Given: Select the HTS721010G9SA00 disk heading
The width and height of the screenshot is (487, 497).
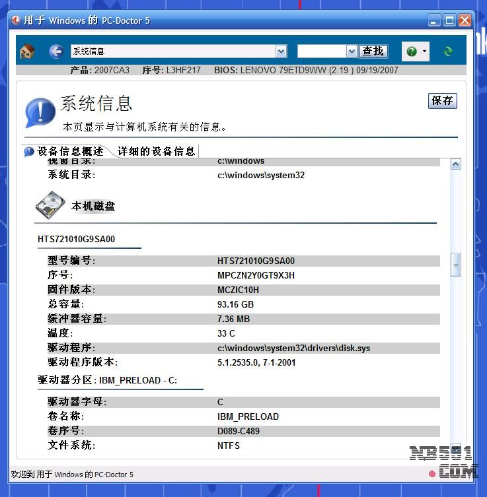Looking at the screenshot, I should tap(77, 239).
